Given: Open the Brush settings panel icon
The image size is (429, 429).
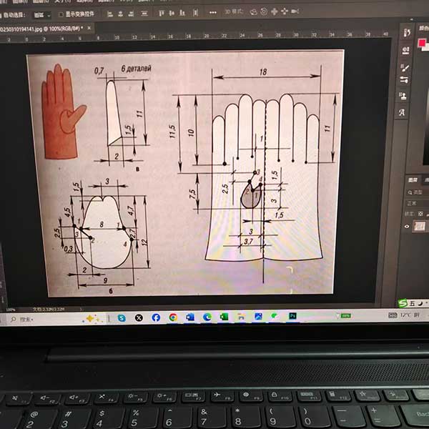Looking at the screenshot, I should coord(405,64).
